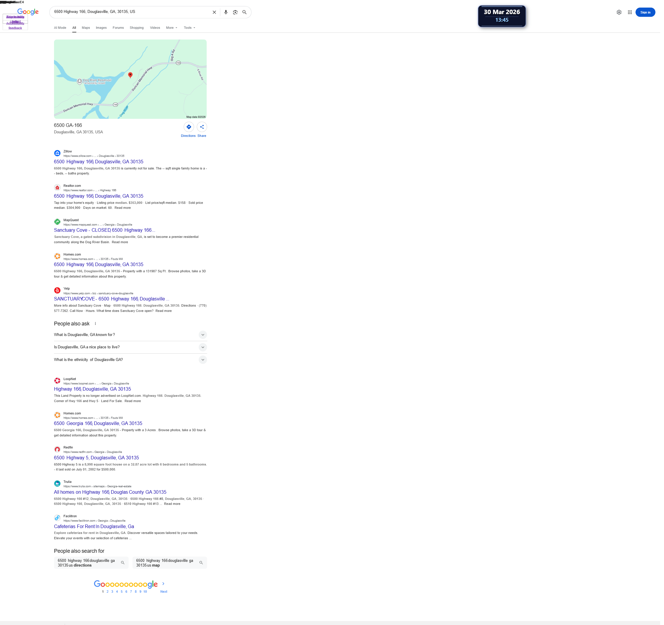Switch to the Maps tab
This screenshot has width=664, height=625.
click(86, 28)
